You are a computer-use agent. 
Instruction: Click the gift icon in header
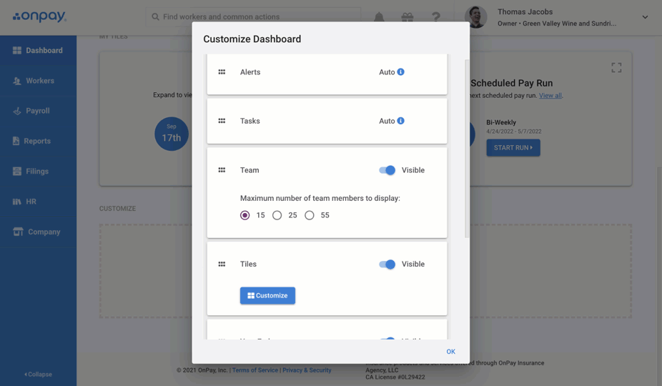coord(407,16)
